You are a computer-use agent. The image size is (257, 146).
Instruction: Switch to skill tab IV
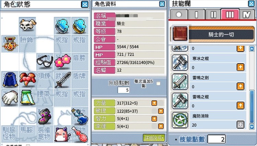246,15
